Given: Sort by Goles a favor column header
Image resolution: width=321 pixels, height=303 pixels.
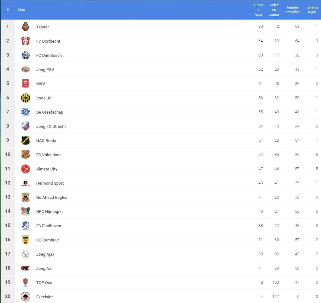Looking at the screenshot, I should (258, 10).
